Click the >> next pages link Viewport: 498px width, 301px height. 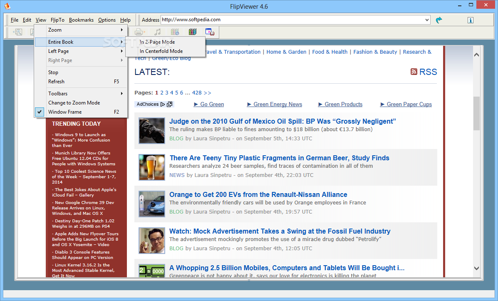(207, 93)
